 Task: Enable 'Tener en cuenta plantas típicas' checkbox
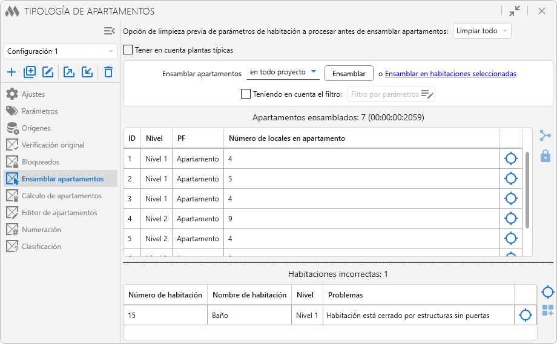[128, 50]
